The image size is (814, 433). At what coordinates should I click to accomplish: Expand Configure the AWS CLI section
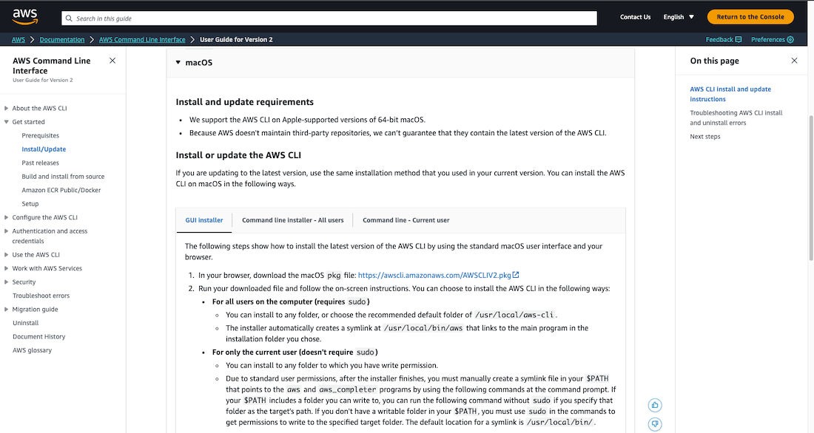[7, 218]
